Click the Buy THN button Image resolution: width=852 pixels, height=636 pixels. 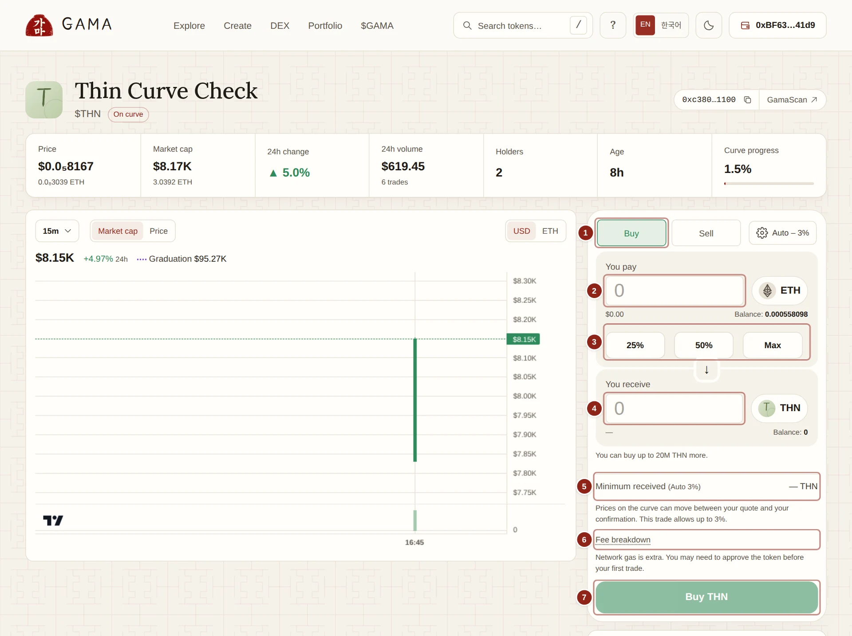point(706,597)
